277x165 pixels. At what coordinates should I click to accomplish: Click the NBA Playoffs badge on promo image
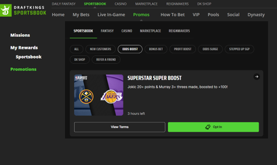(81, 78)
